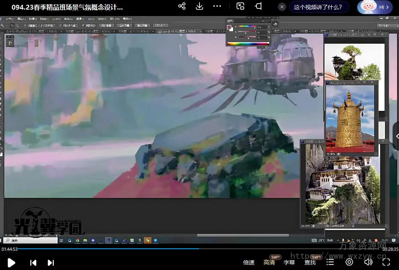Go back to the previous video
The width and height of the screenshot is (399, 270).
click(33, 262)
